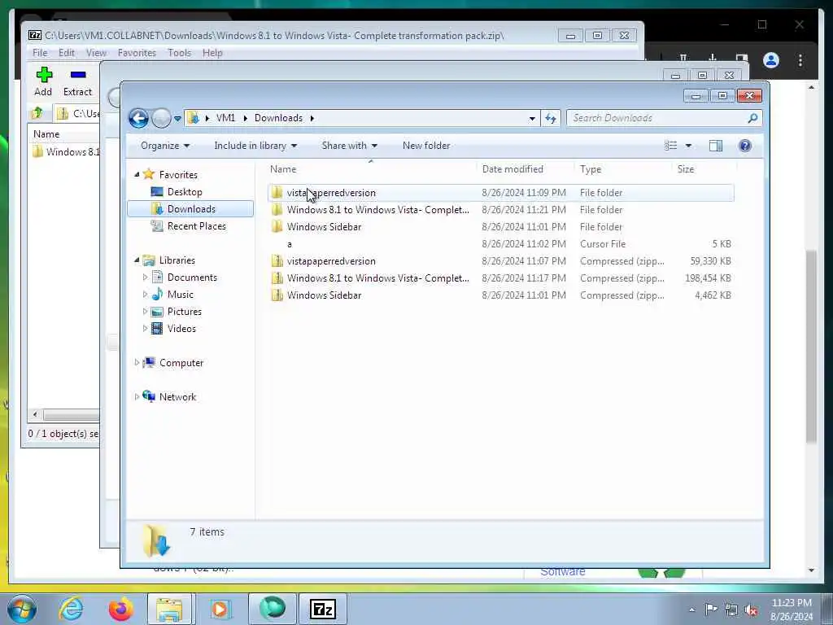833x625 pixels.
Task: Click the Windows Start orb
Action: (x=22, y=609)
